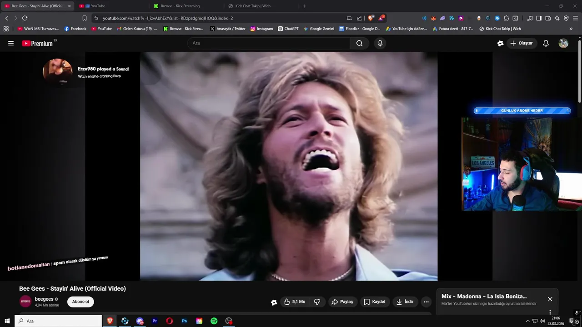The image size is (582, 327).
Task: Open the Facebook bookmark
Action: (x=75, y=29)
